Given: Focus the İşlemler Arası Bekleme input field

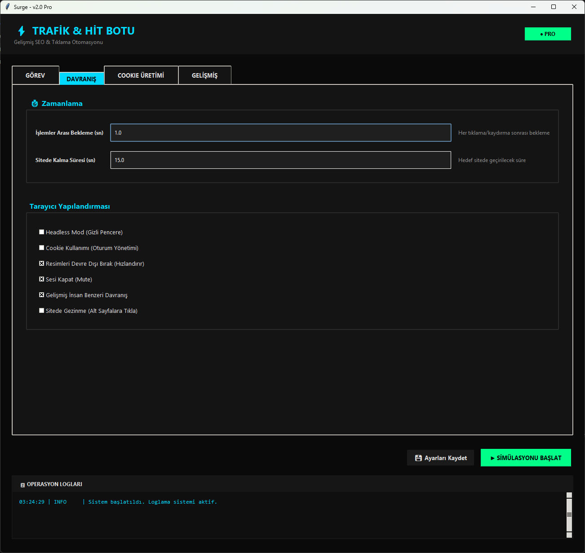Looking at the screenshot, I should [x=280, y=133].
